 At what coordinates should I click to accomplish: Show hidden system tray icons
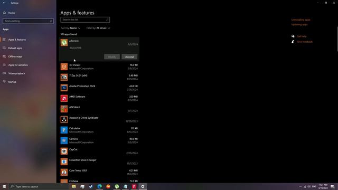point(301,186)
